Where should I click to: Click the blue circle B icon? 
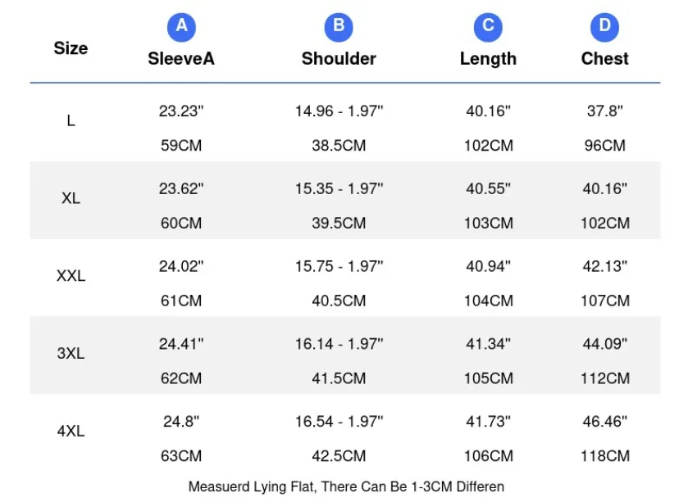point(339,27)
